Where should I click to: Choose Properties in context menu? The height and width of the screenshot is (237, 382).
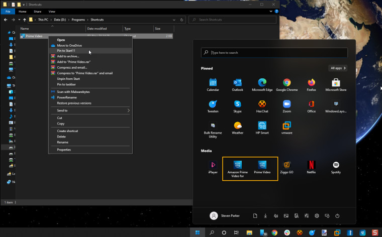(90, 150)
